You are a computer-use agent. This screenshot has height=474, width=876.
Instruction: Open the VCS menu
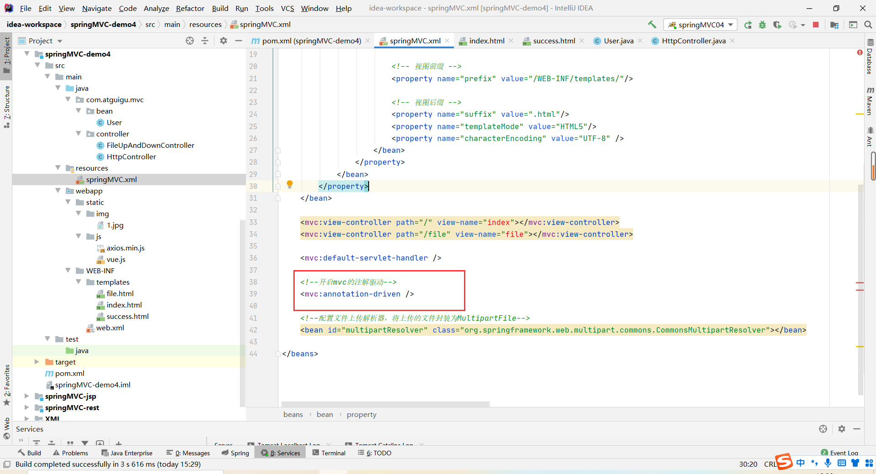(287, 8)
